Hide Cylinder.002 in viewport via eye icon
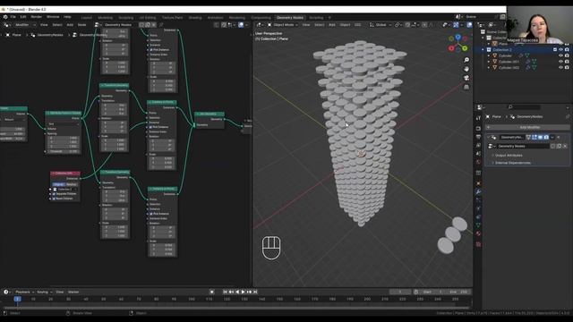The width and height of the screenshot is (573, 322). point(561,68)
